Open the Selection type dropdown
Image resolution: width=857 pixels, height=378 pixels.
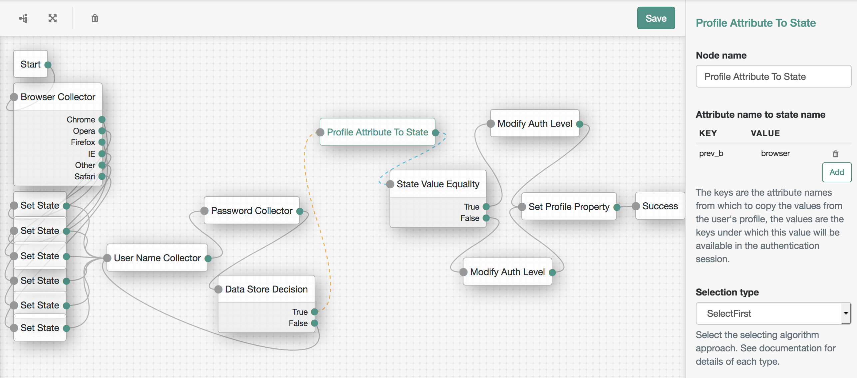[x=769, y=313]
